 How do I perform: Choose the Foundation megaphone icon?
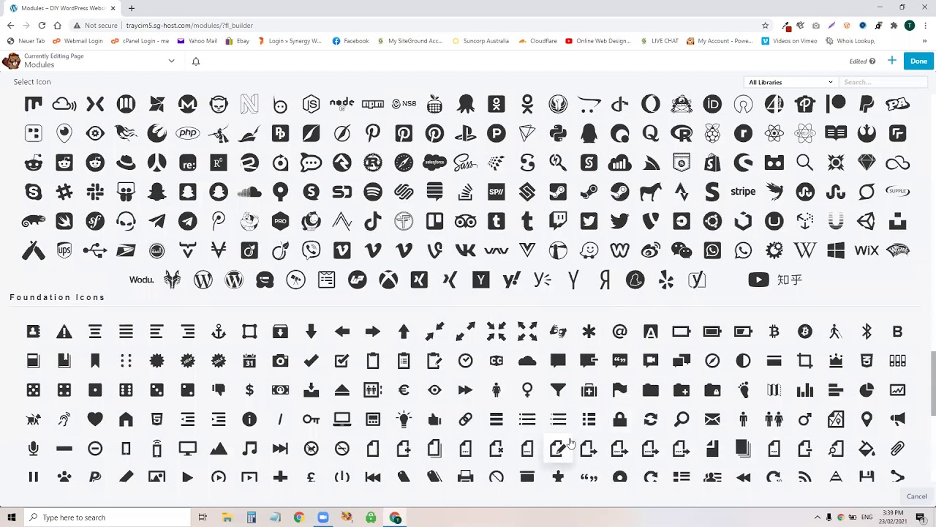pyautogui.click(x=897, y=419)
